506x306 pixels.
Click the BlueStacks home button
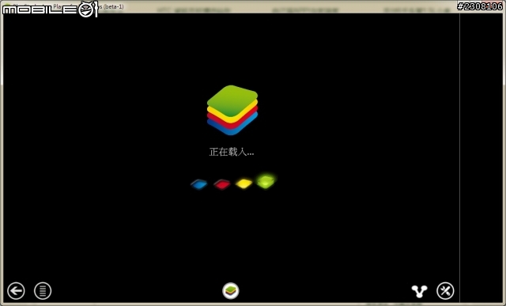(231, 290)
